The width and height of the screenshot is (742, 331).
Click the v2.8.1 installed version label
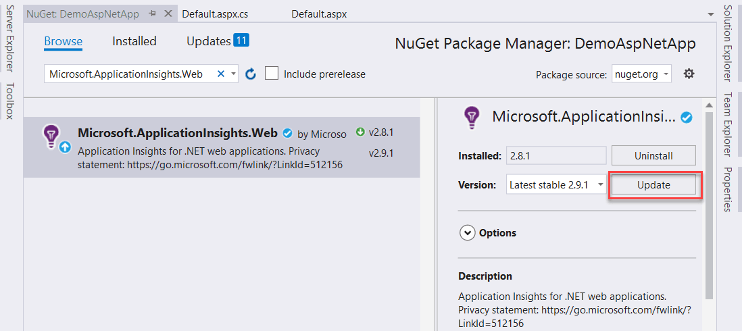click(381, 133)
